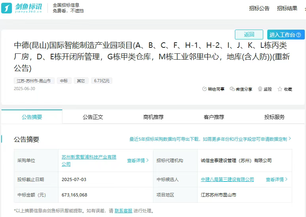This screenshot has height=217, width=306.
Task: Switch to the 商机推荐 tab
Action: (x=153, y=117)
